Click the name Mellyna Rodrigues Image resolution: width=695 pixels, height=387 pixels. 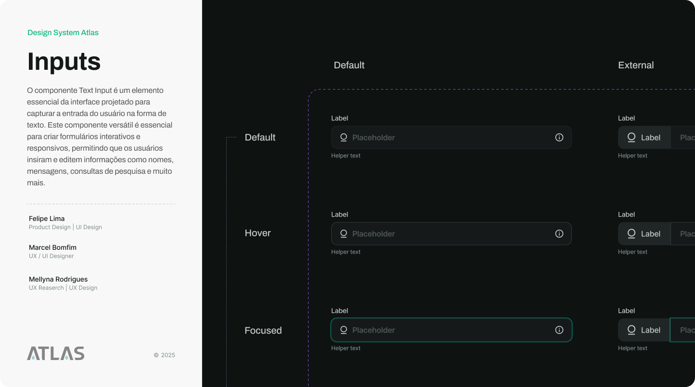[58, 279]
